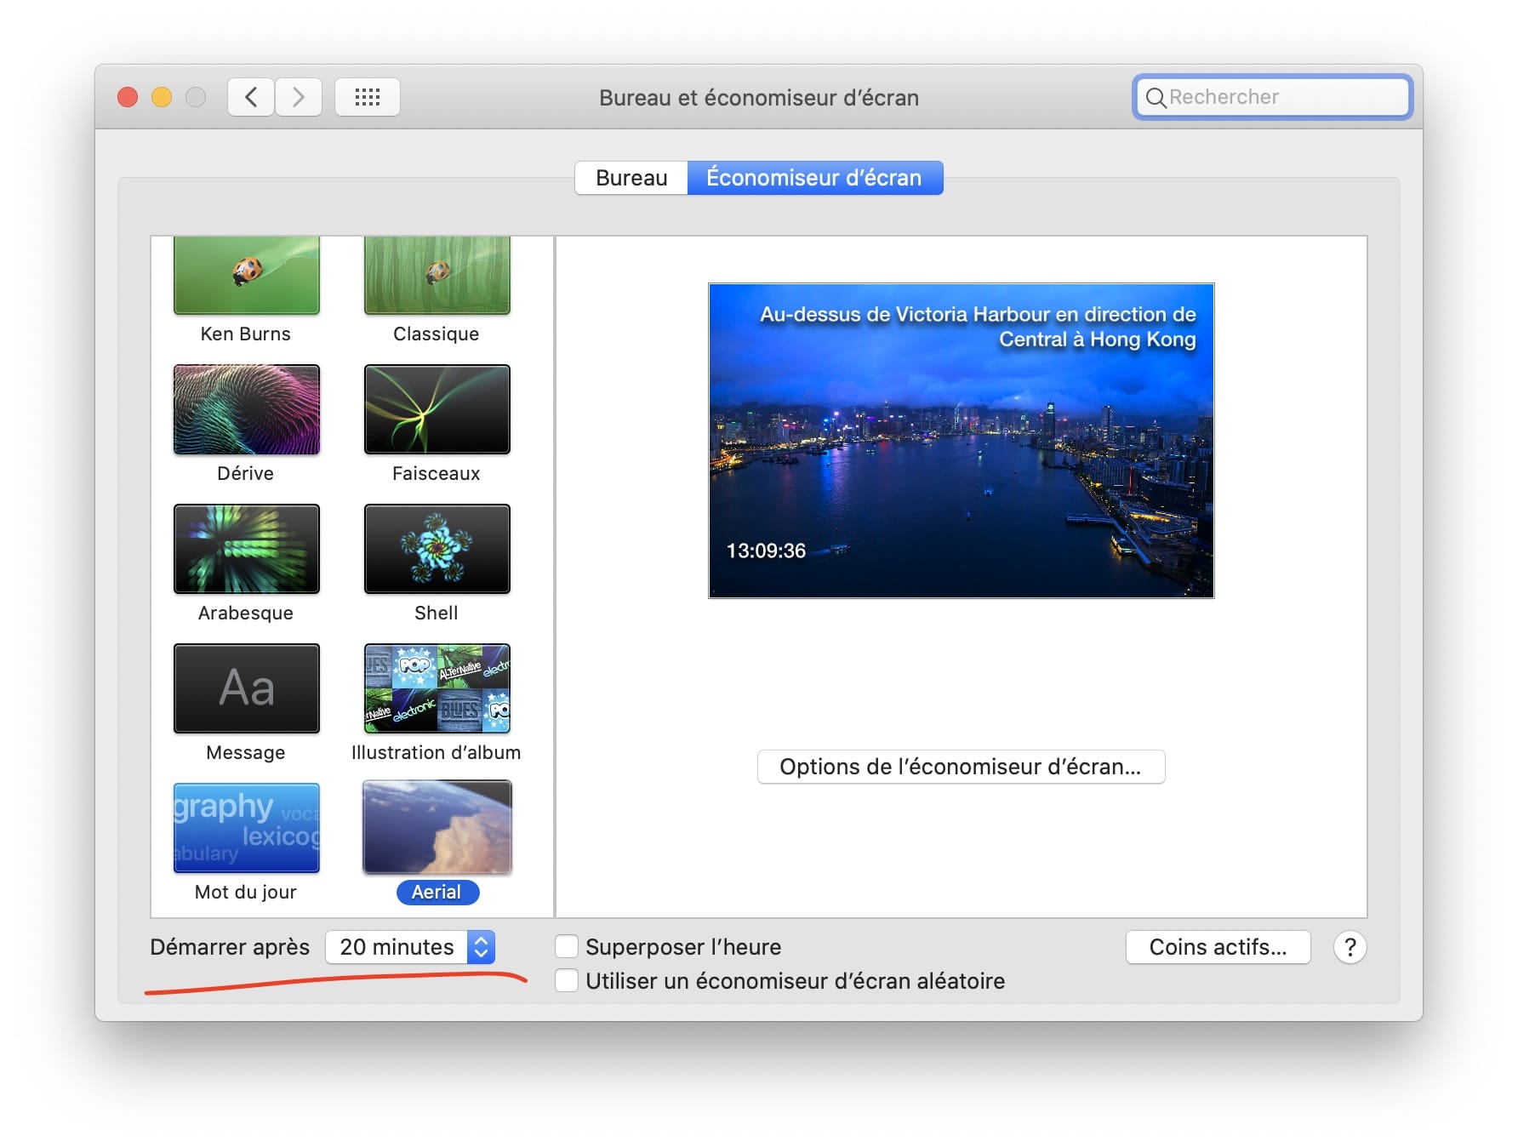This screenshot has height=1147, width=1518.
Task: Switch to the Bureau tab
Action: click(631, 178)
